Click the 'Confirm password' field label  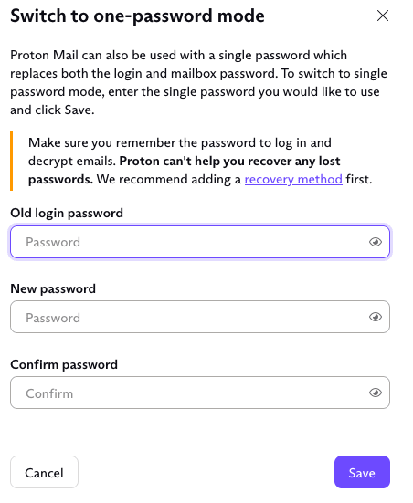tap(64, 365)
